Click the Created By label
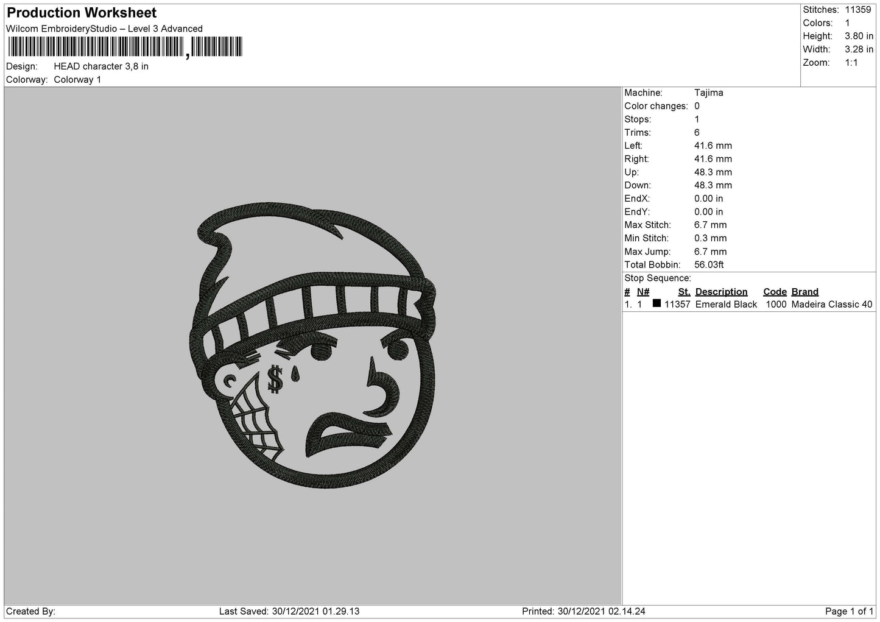This screenshot has height=622, width=880. click(30, 611)
